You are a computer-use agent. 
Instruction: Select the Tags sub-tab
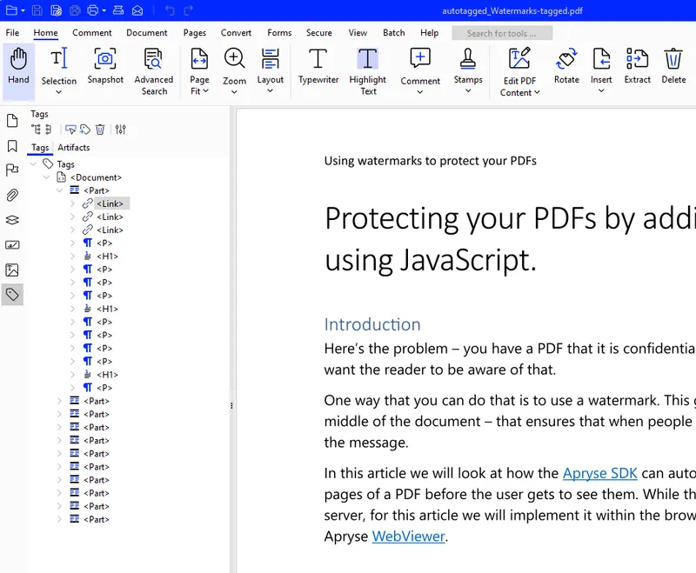click(40, 148)
